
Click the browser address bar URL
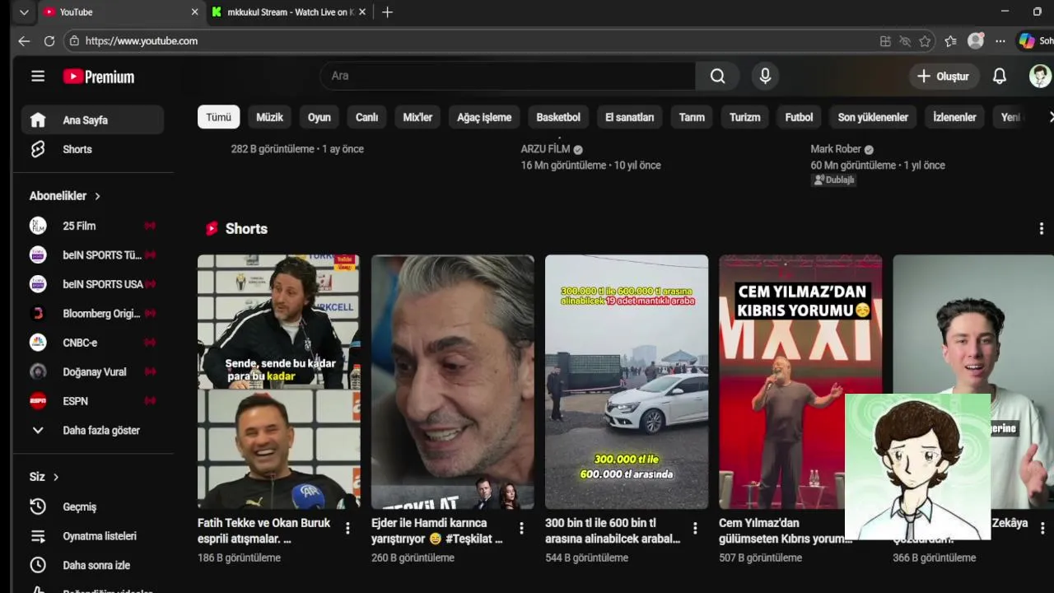[141, 41]
